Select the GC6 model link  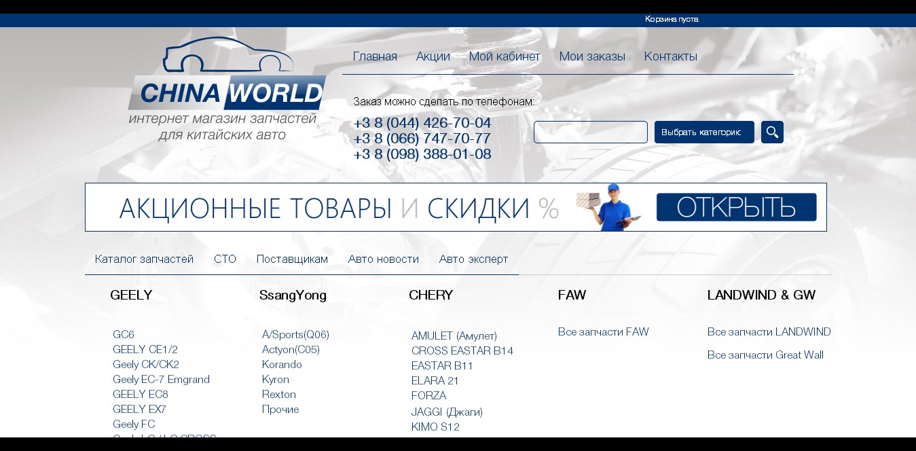pyautogui.click(x=124, y=335)
